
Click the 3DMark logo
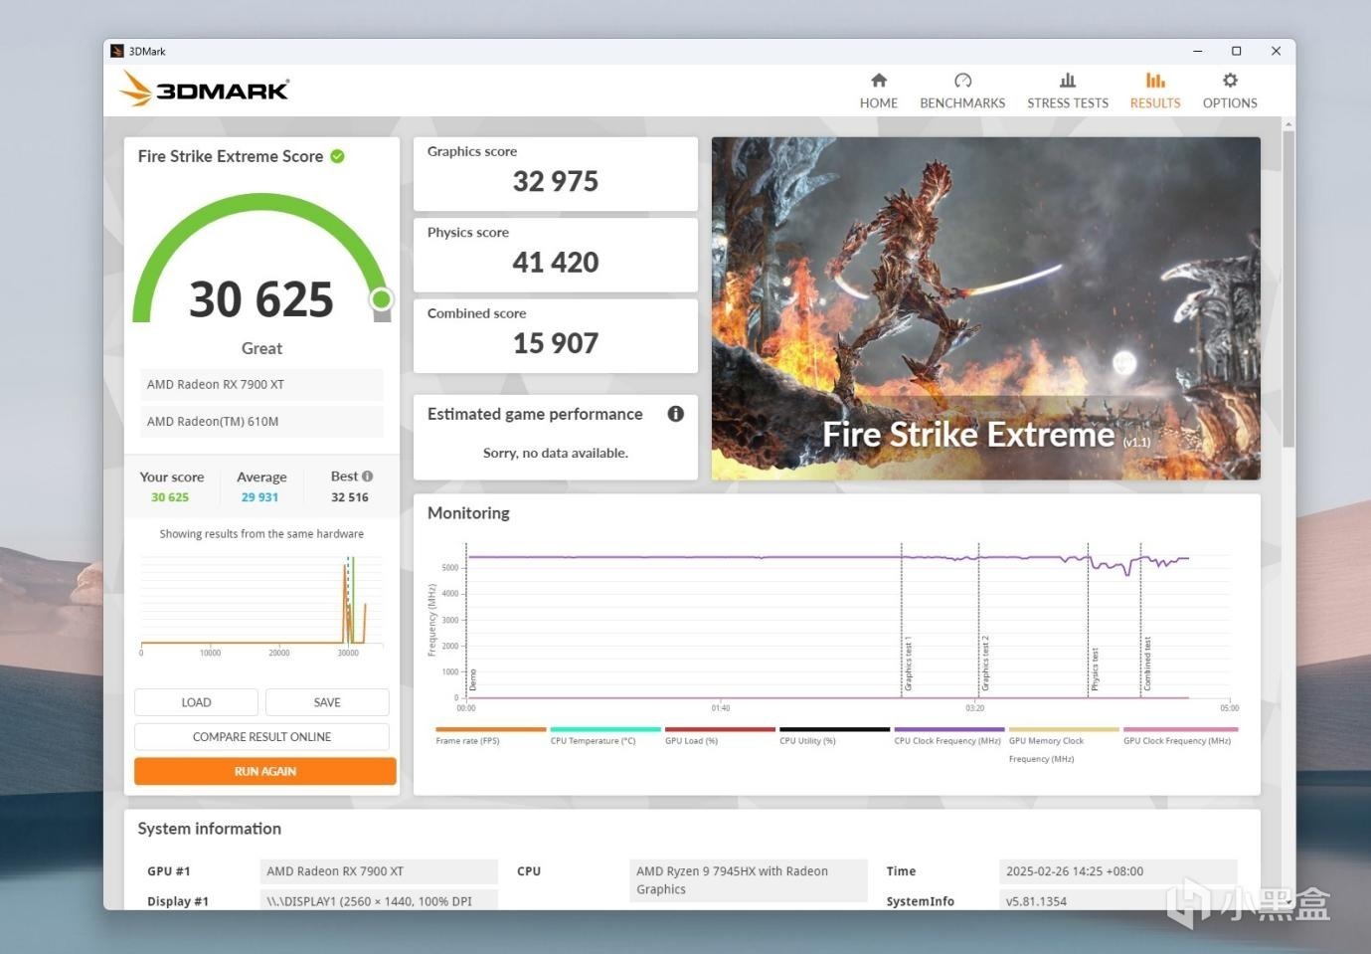204,90
